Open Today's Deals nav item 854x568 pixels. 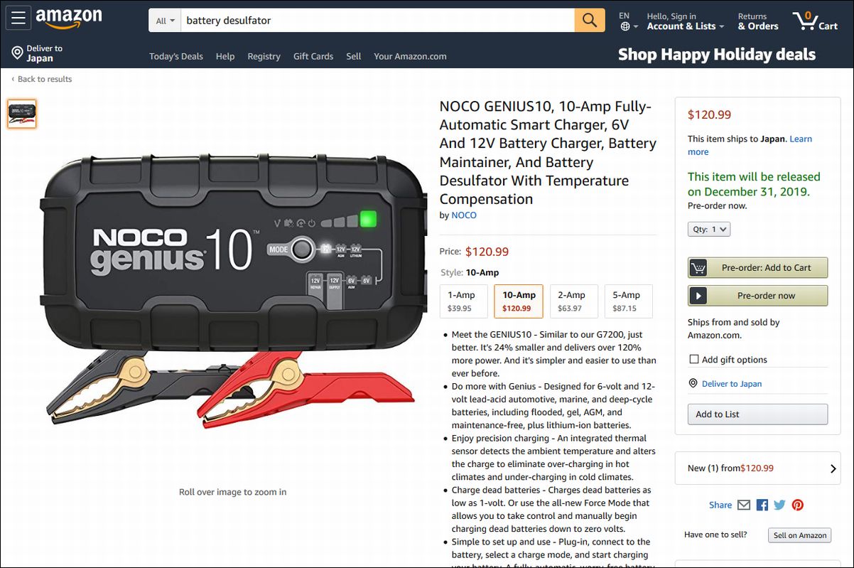(x=176, y=56)
